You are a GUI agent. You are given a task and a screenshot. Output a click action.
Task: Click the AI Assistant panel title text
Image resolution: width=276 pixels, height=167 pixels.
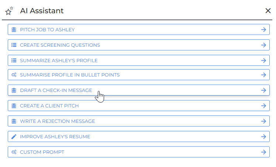[x=42, y=11]
